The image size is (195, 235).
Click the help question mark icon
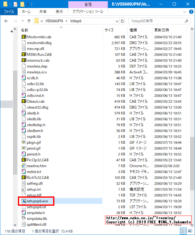click(x=191, y=12)
